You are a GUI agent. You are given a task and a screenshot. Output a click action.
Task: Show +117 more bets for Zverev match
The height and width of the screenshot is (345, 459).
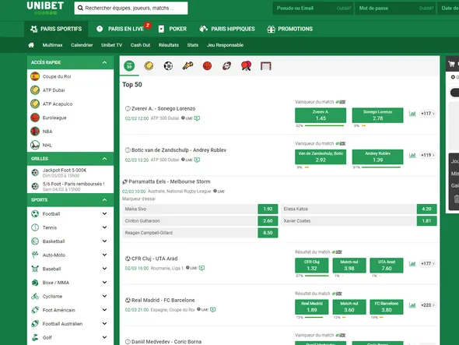427,114
